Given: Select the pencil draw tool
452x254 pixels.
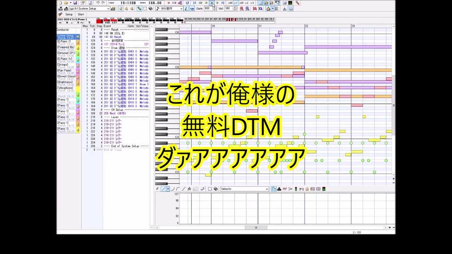Looking at the screenshot, I should click(139, 8).
